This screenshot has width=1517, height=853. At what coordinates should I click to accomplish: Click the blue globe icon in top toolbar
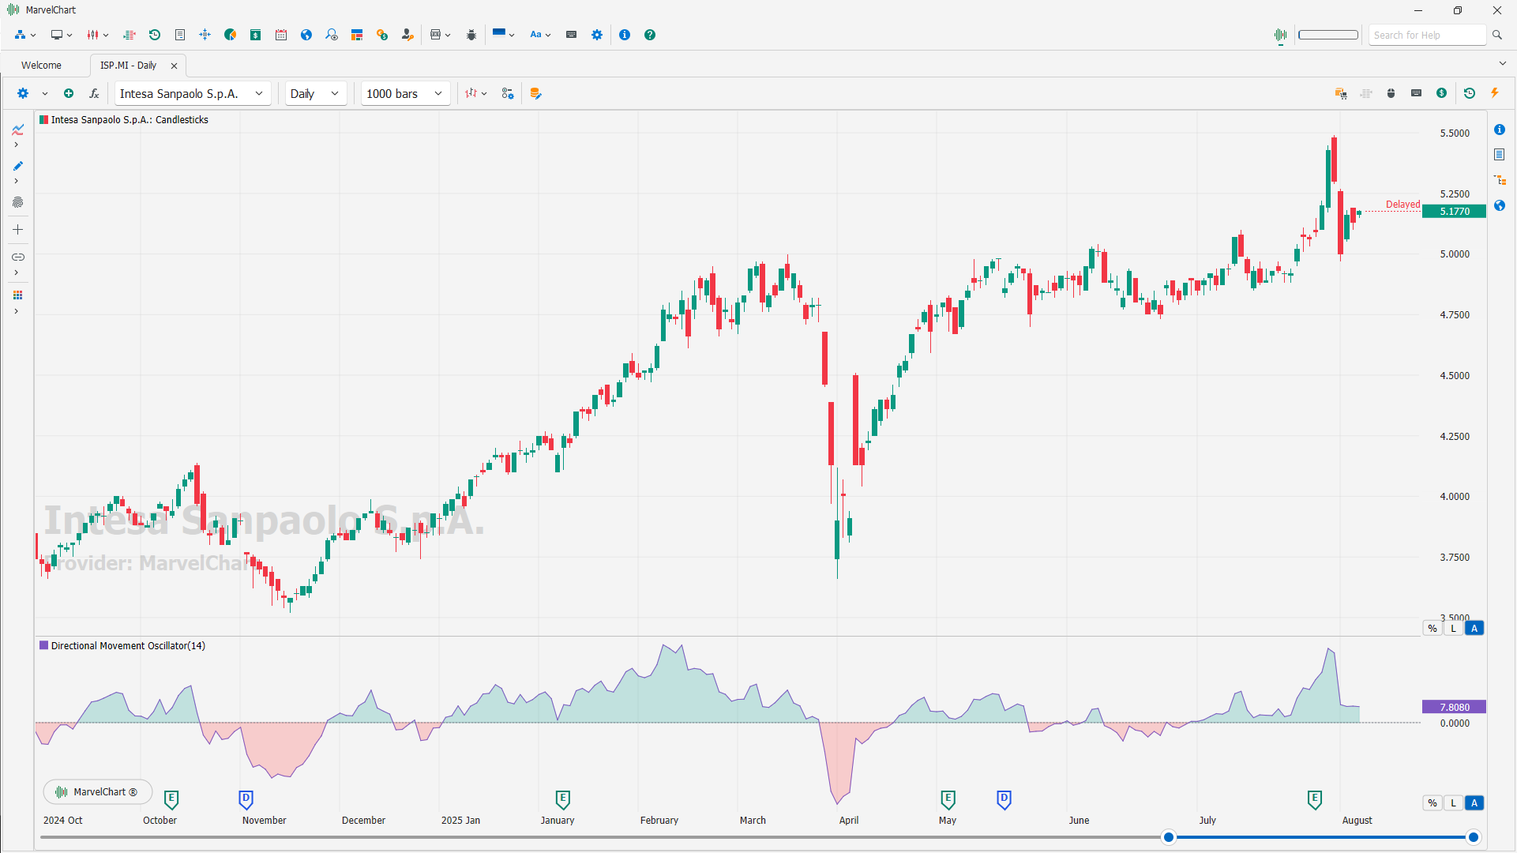click(306, 35)
